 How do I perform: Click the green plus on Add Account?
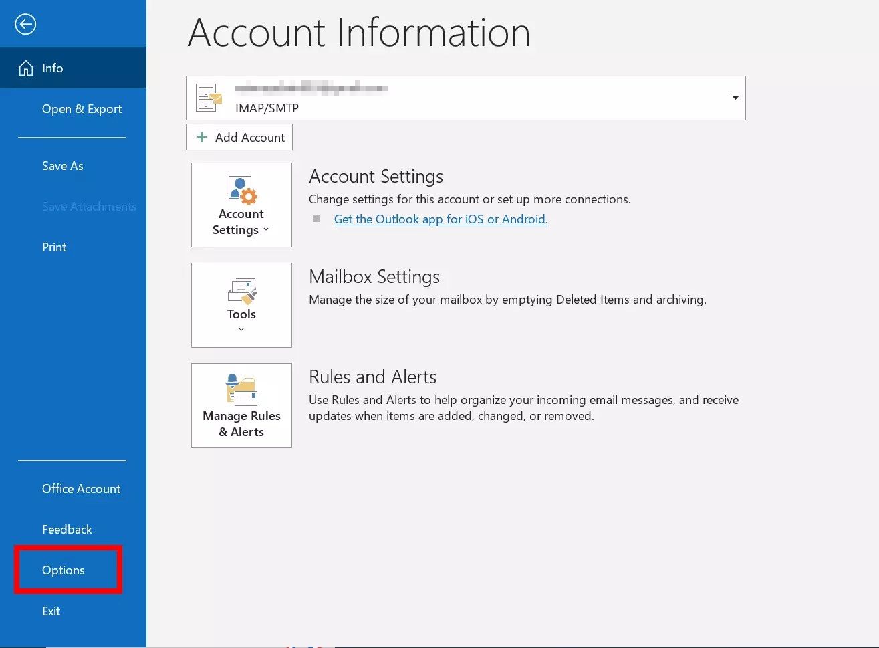(x=201, y=137)
